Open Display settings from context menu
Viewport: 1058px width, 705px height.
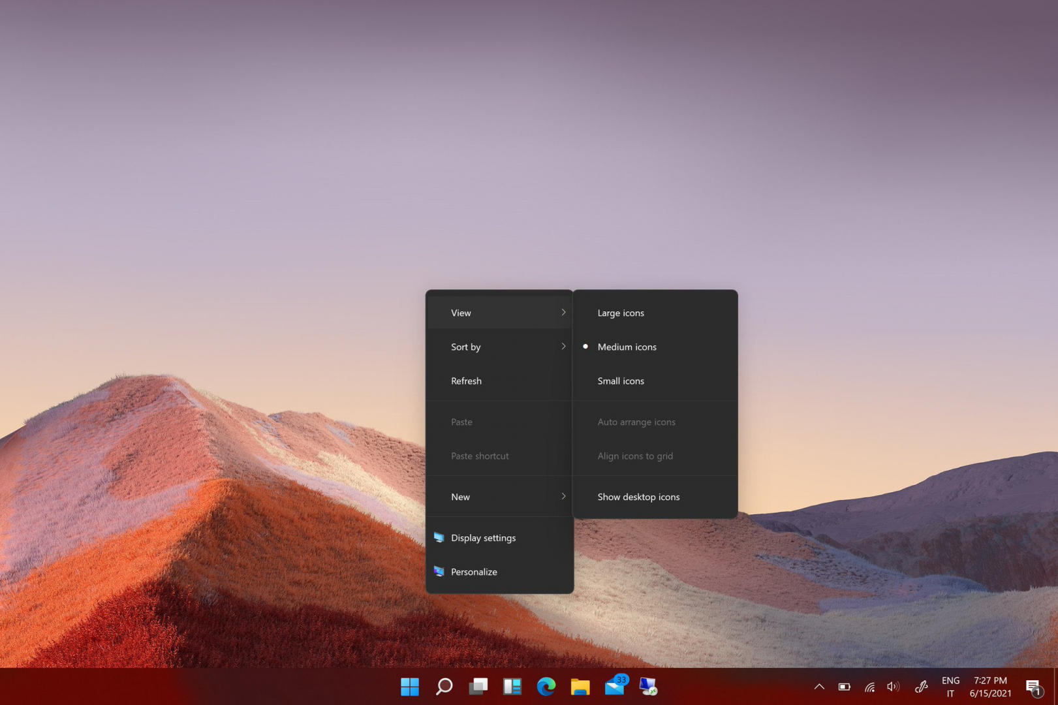(483, 538)
